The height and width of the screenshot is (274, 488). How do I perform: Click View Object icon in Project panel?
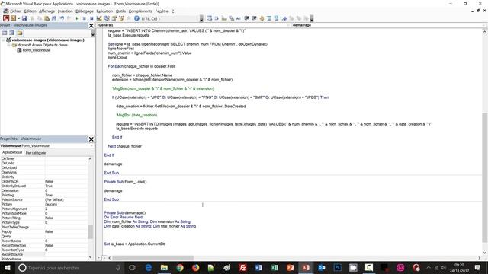pyautogui.click(x=12, y=33)
